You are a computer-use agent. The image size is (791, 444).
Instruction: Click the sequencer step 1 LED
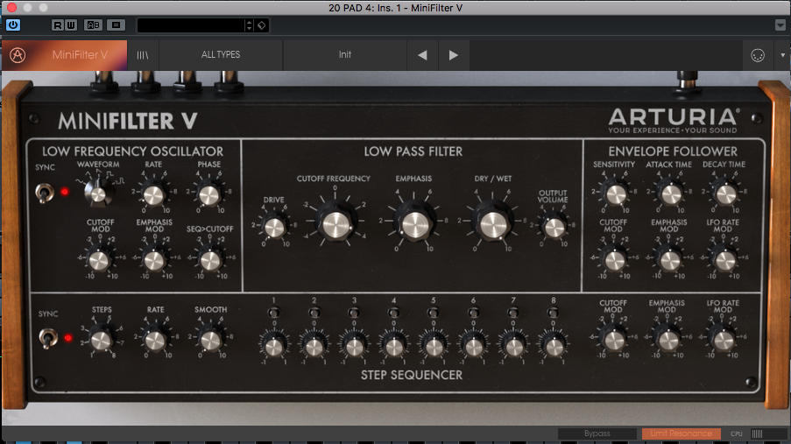pyautogui.click(x=274, y=313)
